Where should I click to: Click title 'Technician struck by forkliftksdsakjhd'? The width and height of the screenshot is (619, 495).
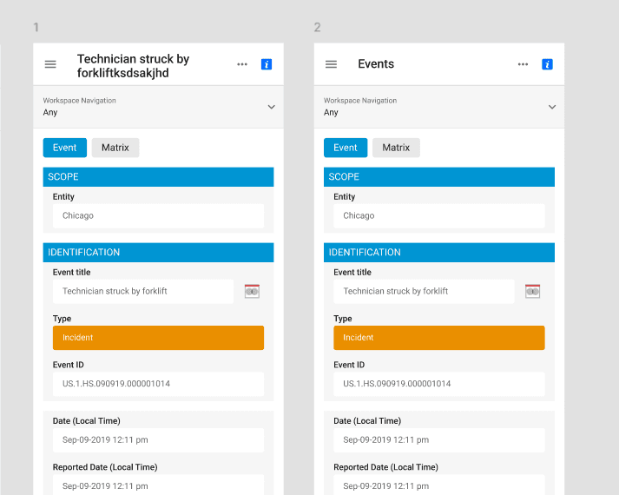133,66
